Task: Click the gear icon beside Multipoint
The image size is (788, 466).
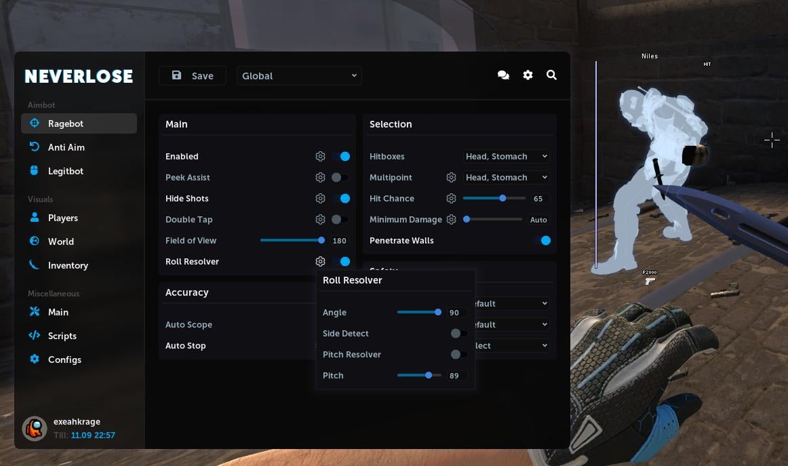Action: [451, 178]
